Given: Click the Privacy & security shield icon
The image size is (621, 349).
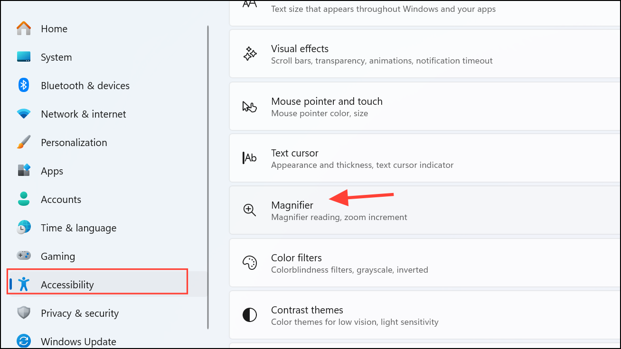Looking at the screenshot, I should [x=23, y=313].
